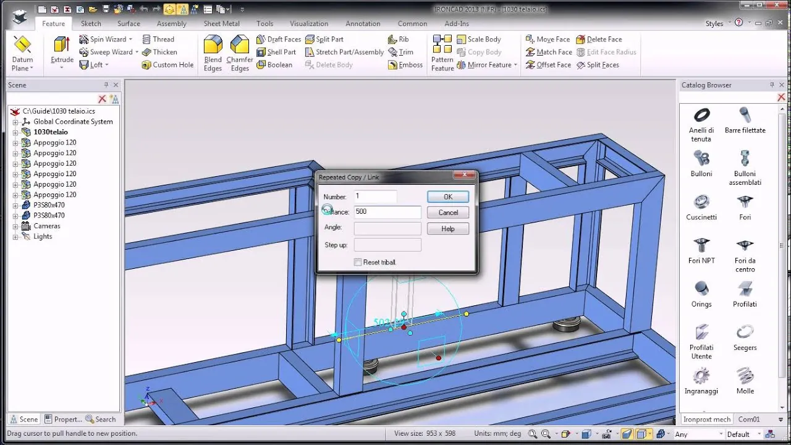Screen dimensions: 791x445
Task: Open the Search tab in Scene panel
Action: tap(101, 419)
